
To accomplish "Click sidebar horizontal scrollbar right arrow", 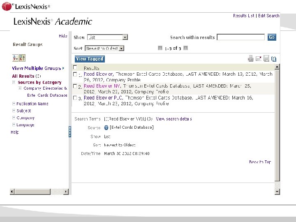I will click(66, 192).
